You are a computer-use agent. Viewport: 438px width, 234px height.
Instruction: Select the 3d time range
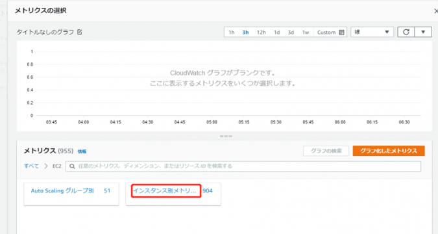point(291,32)
